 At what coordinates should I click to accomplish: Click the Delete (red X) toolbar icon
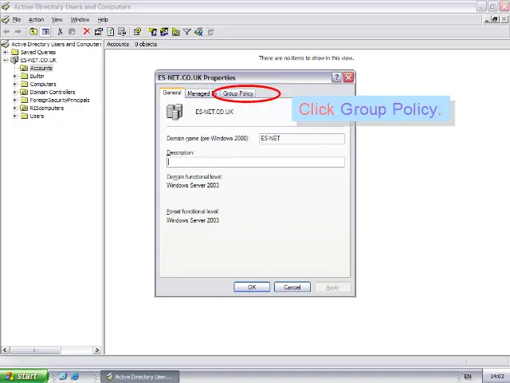(86, 32)
